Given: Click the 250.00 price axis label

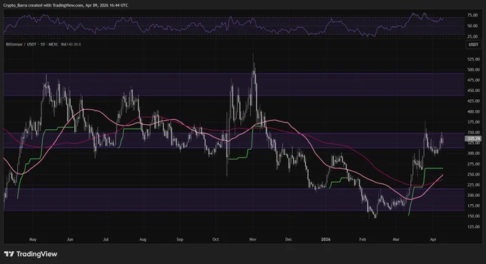Looking at the screenshot, I should click(x=473, y=175).
